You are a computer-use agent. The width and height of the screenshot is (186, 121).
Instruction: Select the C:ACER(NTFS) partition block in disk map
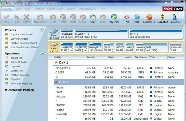pos(101,34)
